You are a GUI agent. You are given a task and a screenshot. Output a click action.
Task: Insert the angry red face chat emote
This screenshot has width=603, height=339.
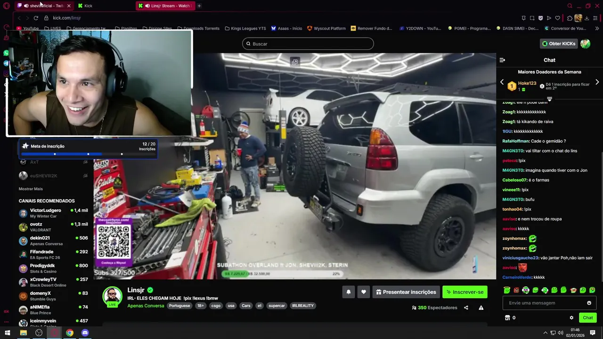pyautogui.click(x=516, y=290)
